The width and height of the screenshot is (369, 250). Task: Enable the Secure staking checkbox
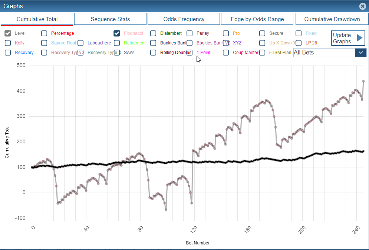pos(262,33)
